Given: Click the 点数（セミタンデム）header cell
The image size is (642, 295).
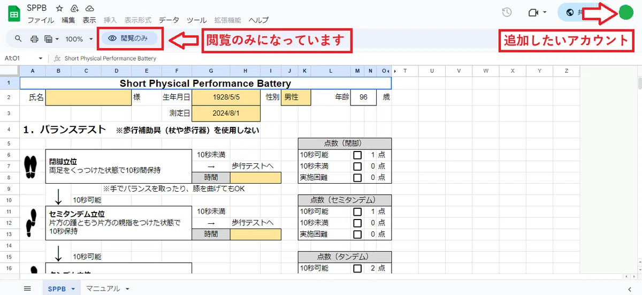Looking at the screenshot, I should (x=345, y=200).
